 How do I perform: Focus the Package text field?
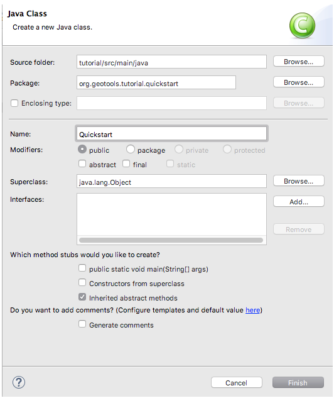pos(156,82)
